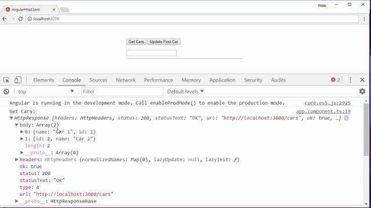Click the red error count badge
Image resolution: width=371 pixels, height=208 pixels.
tap(335, 80)
